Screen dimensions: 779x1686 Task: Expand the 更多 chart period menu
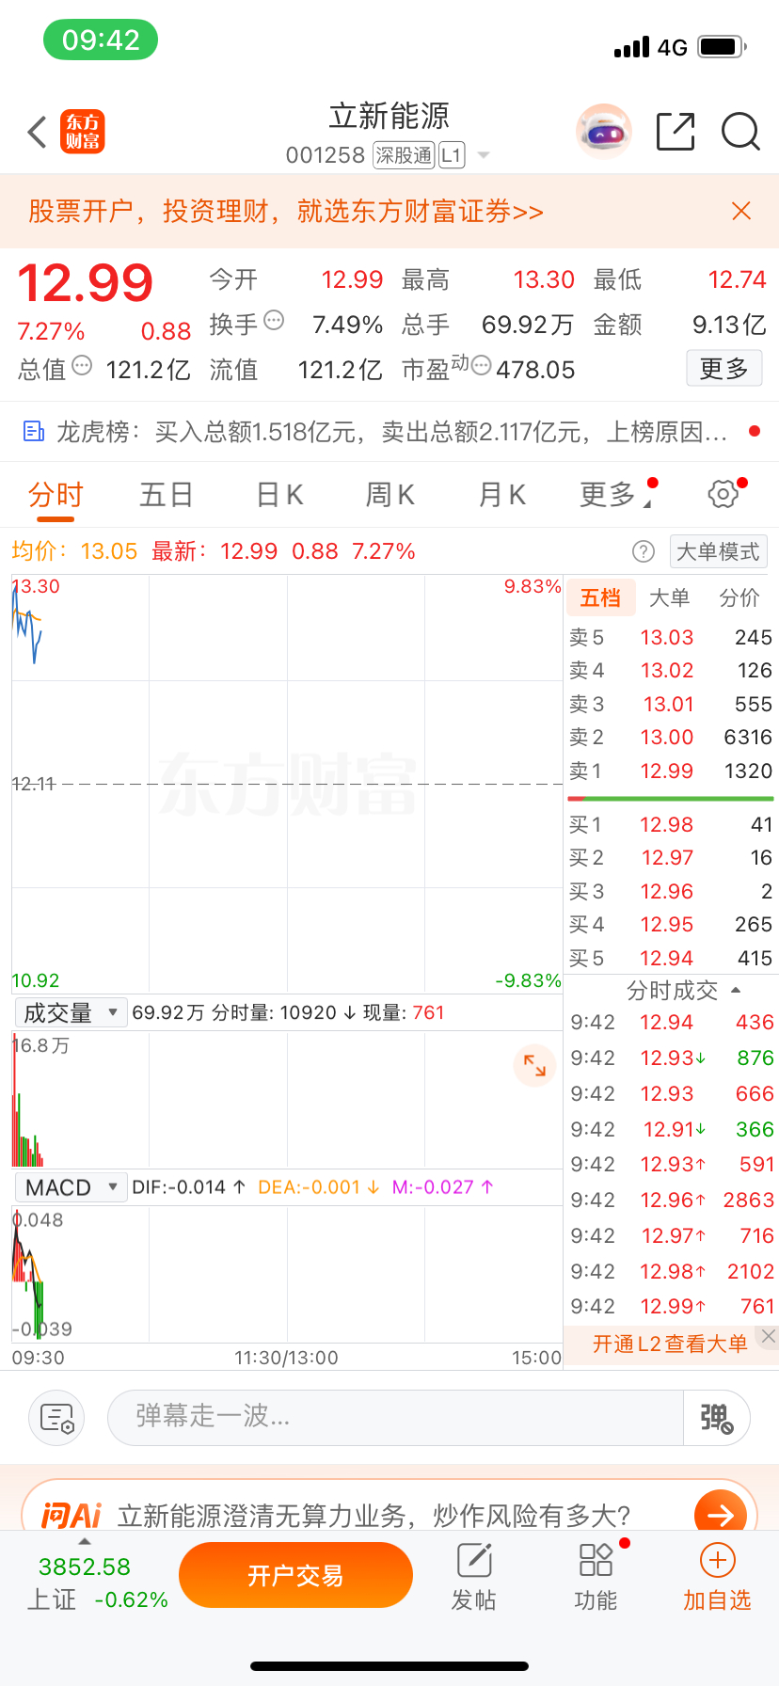[x=616, y=495]
